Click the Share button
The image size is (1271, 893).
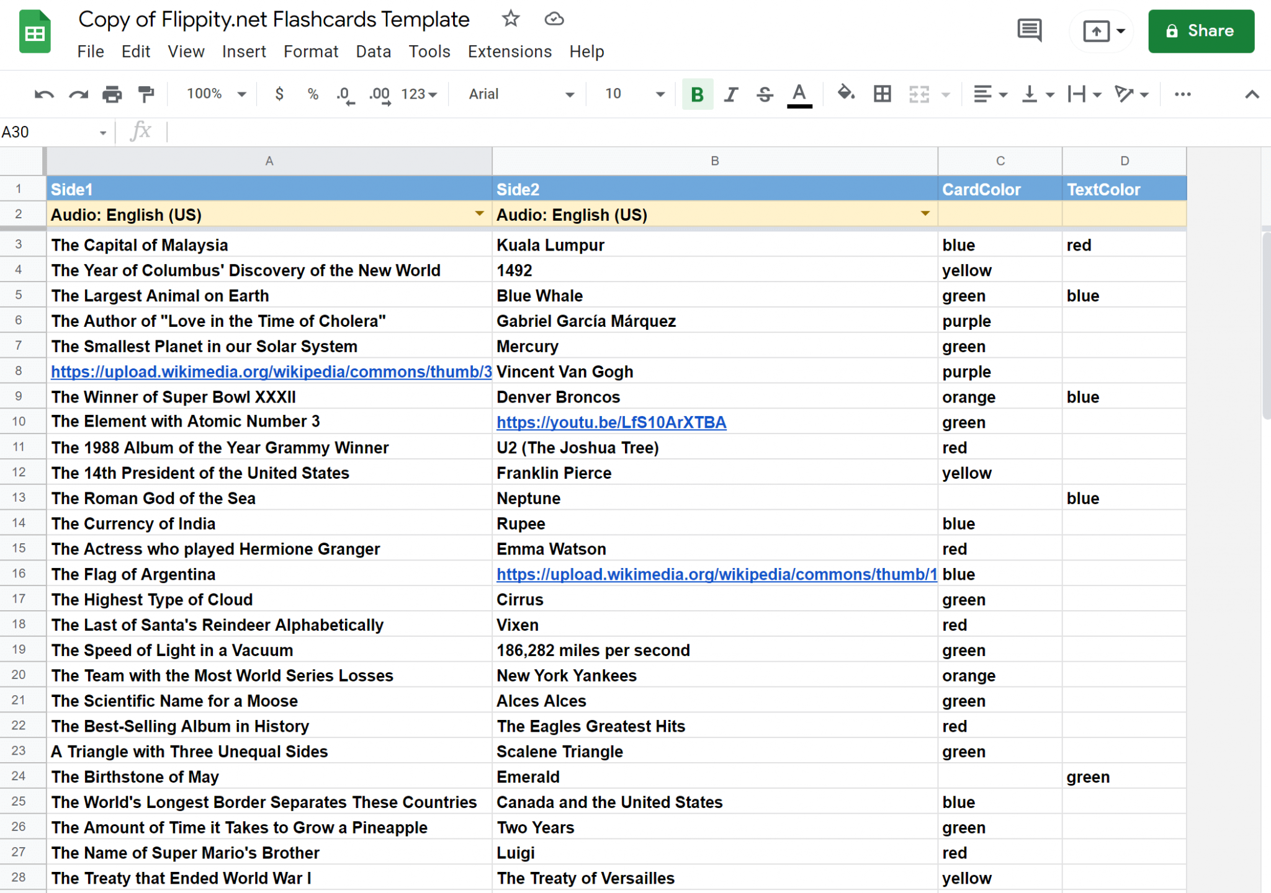click(1200, 31)
